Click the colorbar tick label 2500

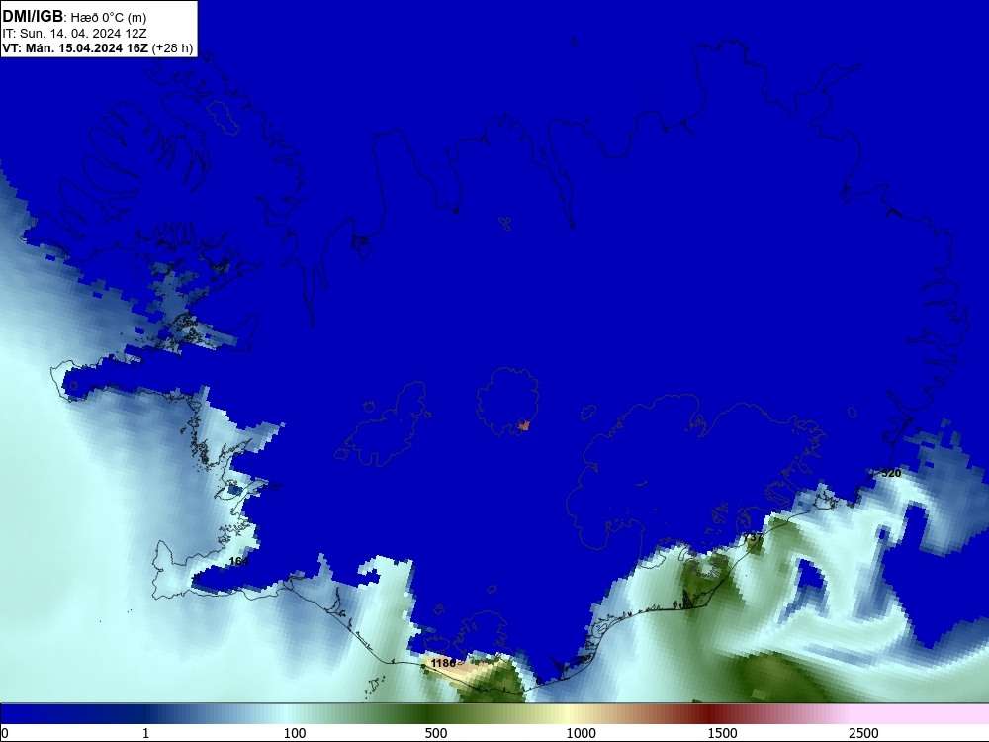pos(863,733)
